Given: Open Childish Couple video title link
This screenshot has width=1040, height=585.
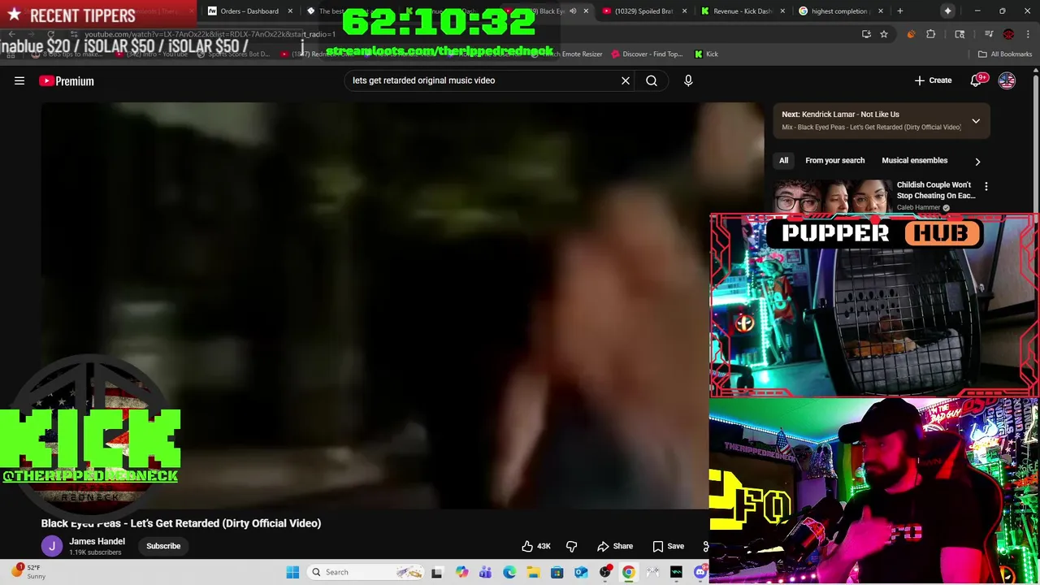Looking at the screenshot, I should 935,190.
